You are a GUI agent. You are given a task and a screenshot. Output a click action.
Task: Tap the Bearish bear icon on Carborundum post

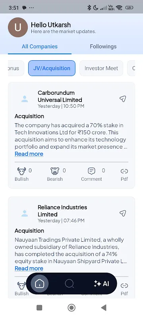pyautogui.click(x=55, y=171)
